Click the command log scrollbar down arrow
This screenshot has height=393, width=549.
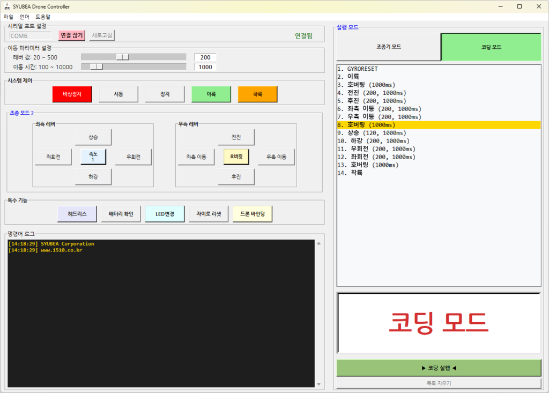tap(318, 384)
